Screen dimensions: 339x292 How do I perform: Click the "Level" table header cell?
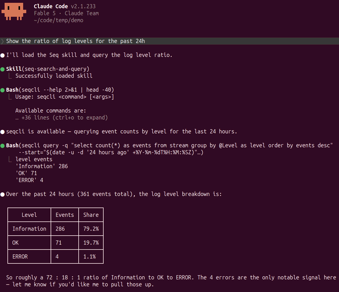[29, 215]
